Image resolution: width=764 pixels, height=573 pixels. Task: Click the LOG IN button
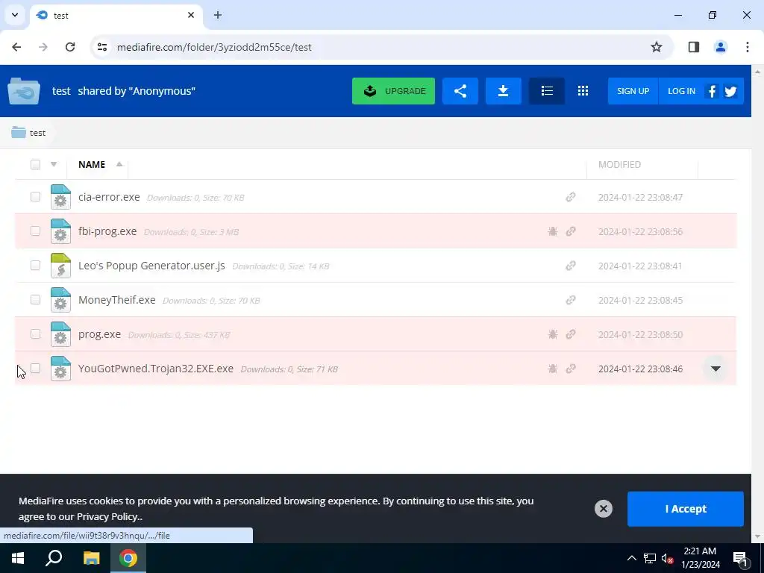click(681, 91)
